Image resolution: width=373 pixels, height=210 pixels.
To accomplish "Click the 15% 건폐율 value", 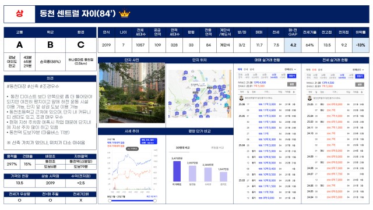I will coord(27,164).
